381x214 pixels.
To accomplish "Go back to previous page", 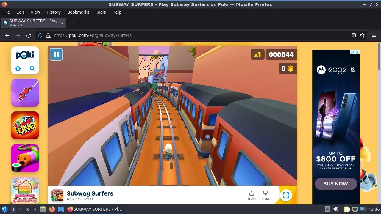I will coord(7,35).
